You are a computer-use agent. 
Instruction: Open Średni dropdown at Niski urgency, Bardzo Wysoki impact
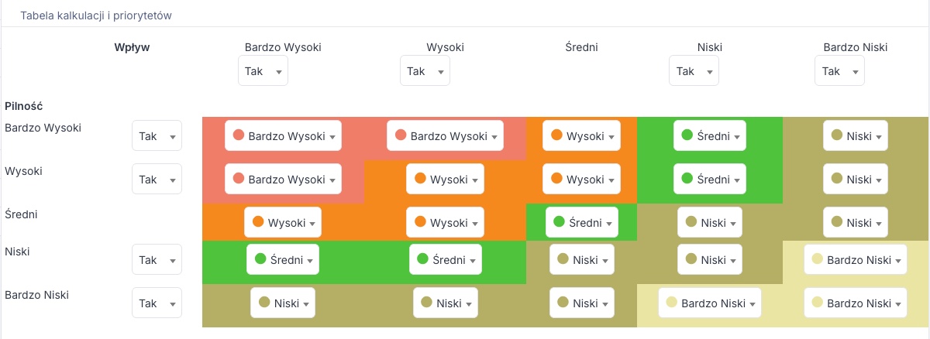point(283,260)
